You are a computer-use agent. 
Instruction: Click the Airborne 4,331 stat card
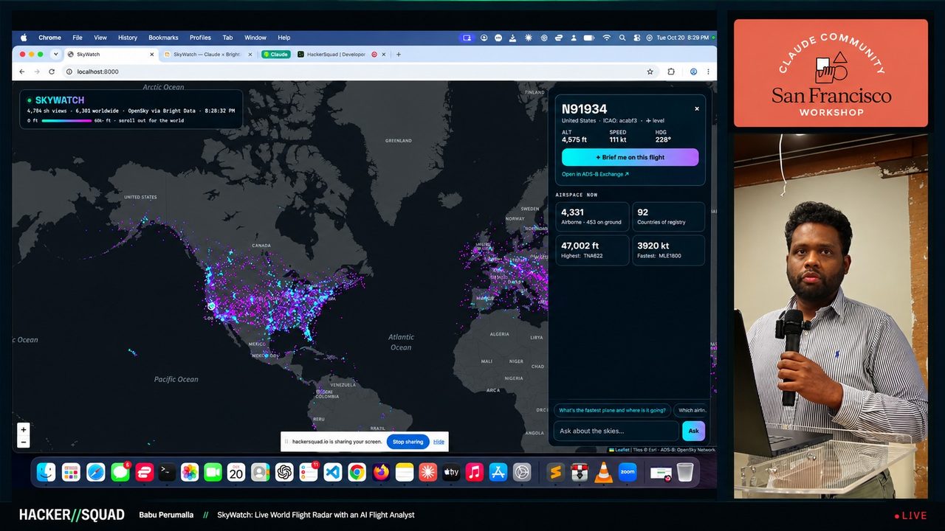tap(592, 217)
